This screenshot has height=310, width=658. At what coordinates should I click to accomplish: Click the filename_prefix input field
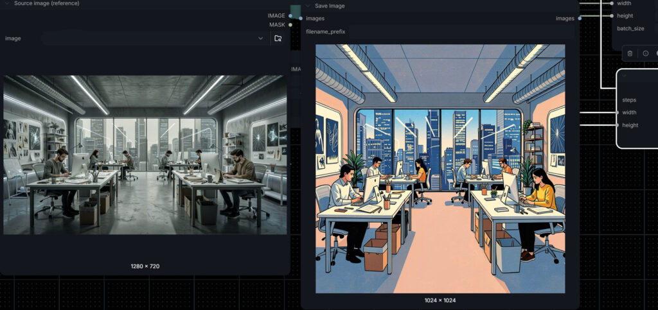pyautogui.click(x=461, y=31)
